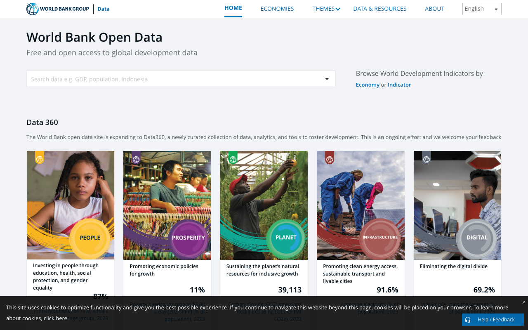Open the English language dropdown
Screen dimensions: 528x330
[481, 9]
